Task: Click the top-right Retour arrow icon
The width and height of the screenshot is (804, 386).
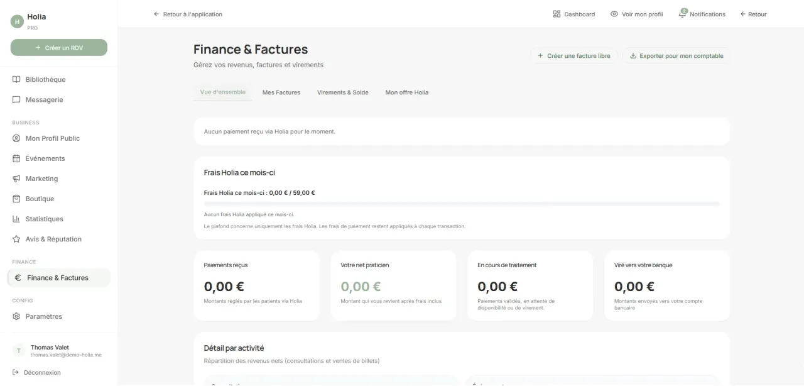Action: (743, 14)
